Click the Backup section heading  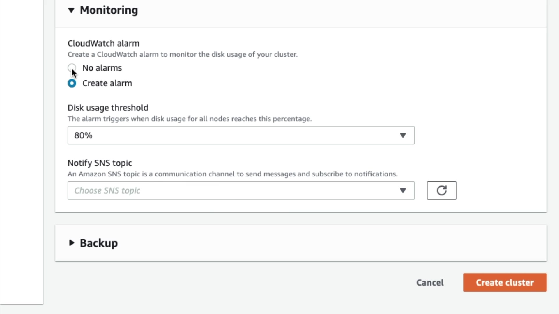[99, 243]
